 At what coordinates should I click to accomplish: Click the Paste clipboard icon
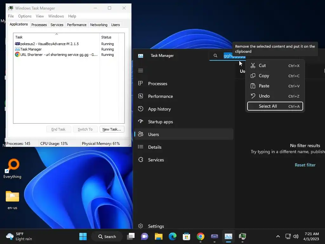pyautogui.click(x=253, y=86)
